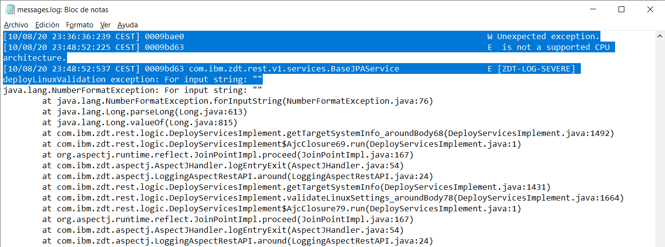Open the Edición menu
The image size is (665, 247).
47,24
